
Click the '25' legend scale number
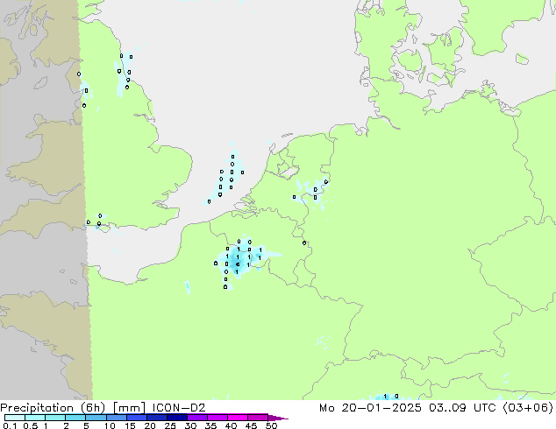click(170, 425)
